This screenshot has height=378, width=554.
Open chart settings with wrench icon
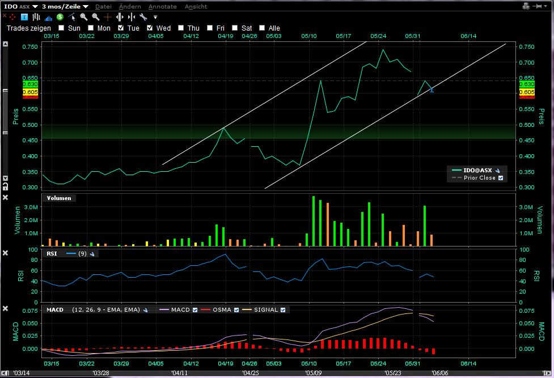pos(143,17)
